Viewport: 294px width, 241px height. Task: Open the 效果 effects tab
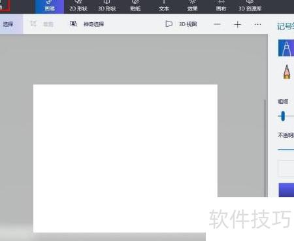[x=192, y=7]
